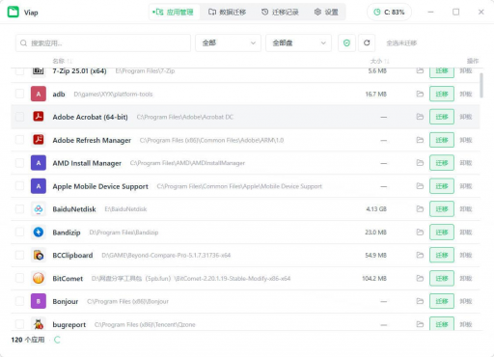Check the BitComet row checkbox

(x=19, y=278)
